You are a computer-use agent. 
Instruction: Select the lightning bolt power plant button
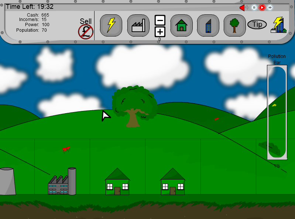click(x=111, y=25)
